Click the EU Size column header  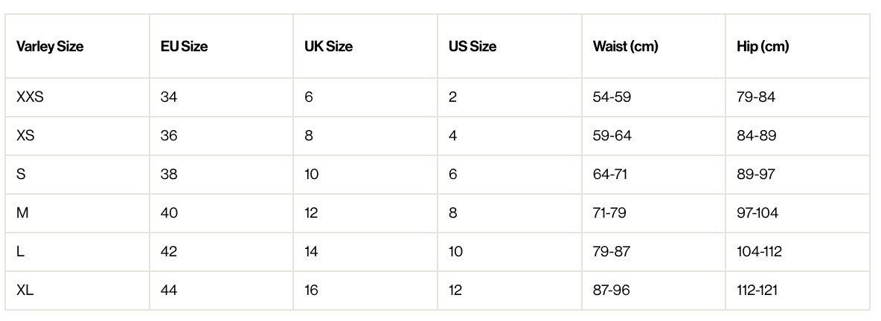(184, 47)
